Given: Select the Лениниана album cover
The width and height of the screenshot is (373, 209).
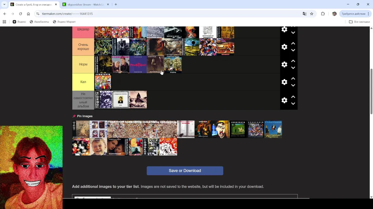Looking at the screenshot, I should point(155,64).
